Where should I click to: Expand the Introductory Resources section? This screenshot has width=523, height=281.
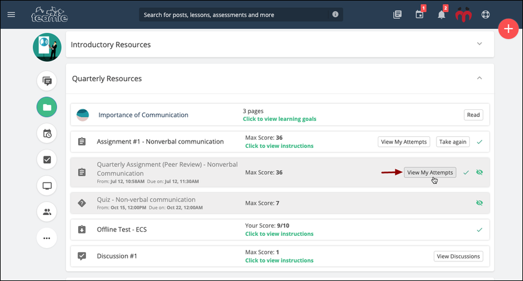coord(479,44)
